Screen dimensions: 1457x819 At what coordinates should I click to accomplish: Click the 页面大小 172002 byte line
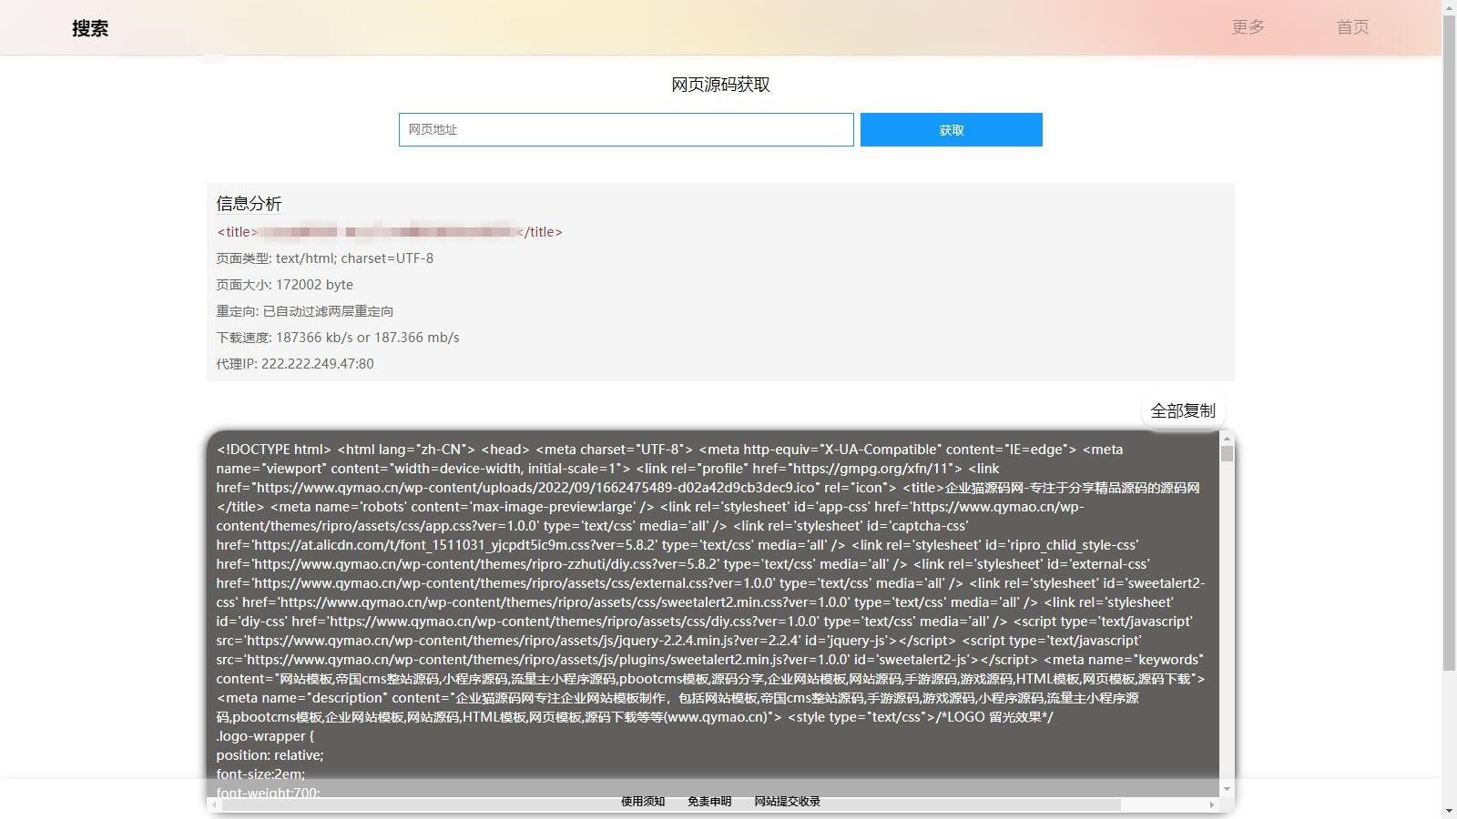[284, 285]
